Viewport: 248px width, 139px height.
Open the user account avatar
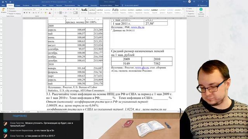click(189, 2)
